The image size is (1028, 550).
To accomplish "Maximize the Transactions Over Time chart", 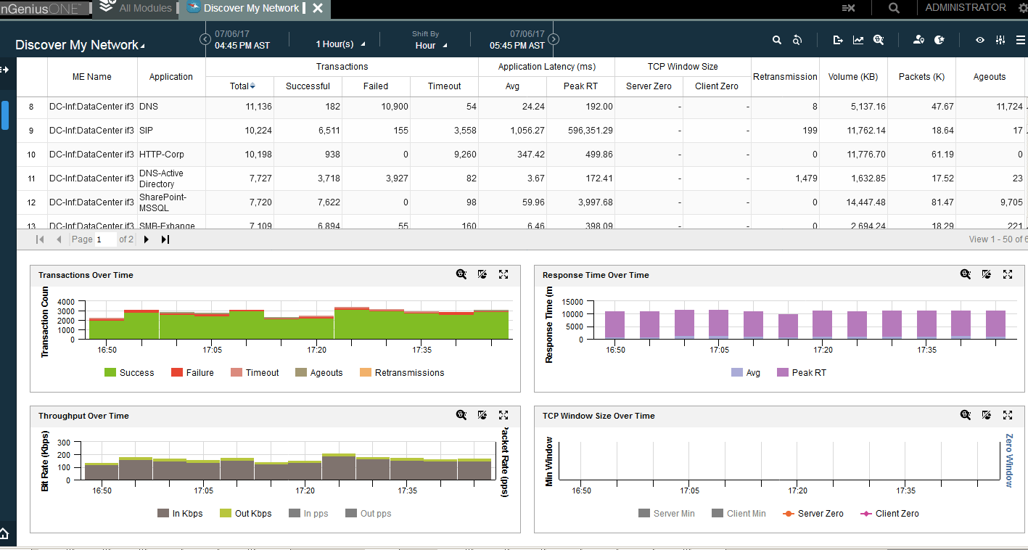I will [x=503, y=274].
